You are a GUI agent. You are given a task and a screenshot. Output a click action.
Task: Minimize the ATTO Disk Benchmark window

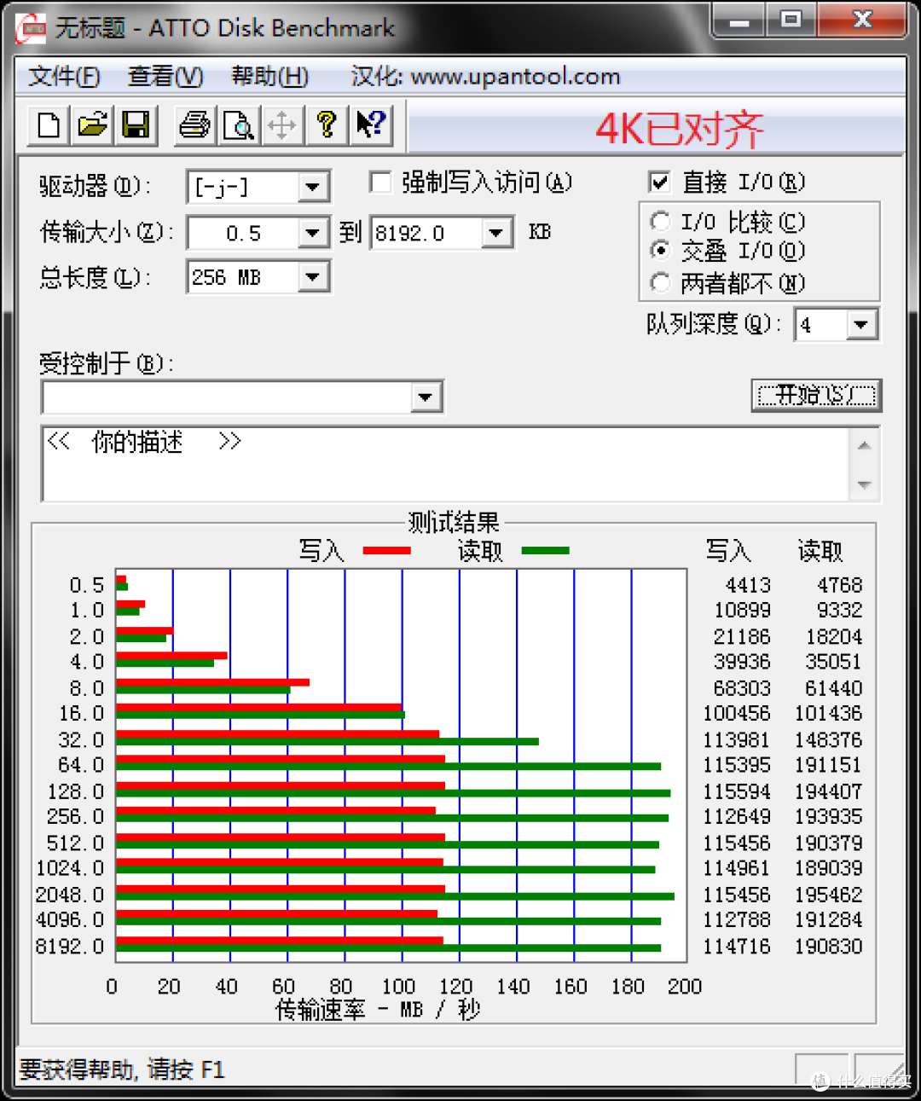(739, 20)
